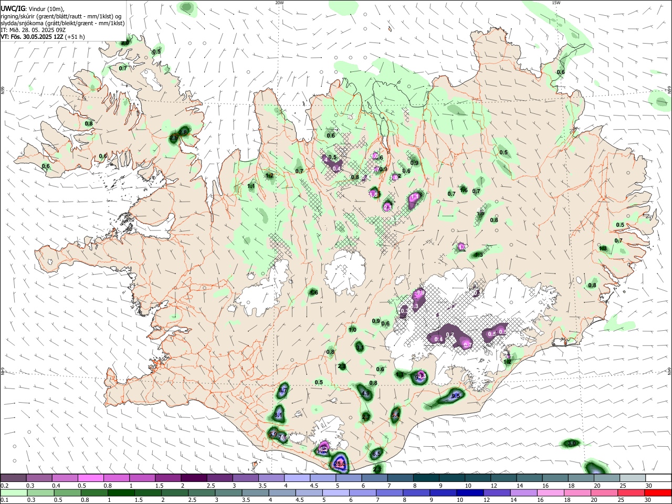Click the 0.2 label in the snow legend

point(4,485)
